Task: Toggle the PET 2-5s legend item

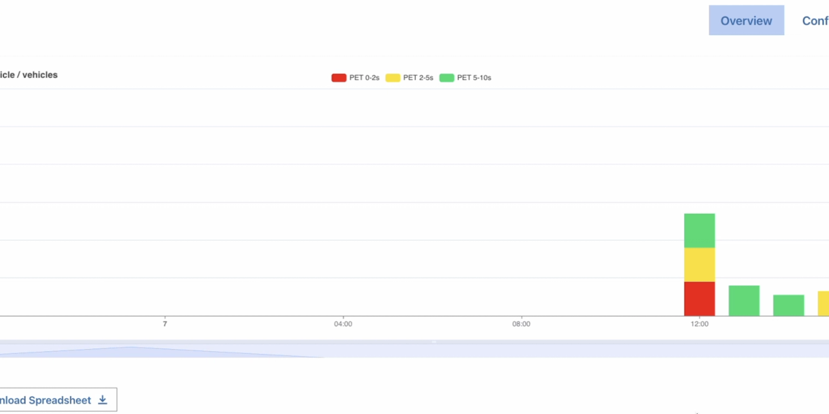Action: tap(410, 78)
